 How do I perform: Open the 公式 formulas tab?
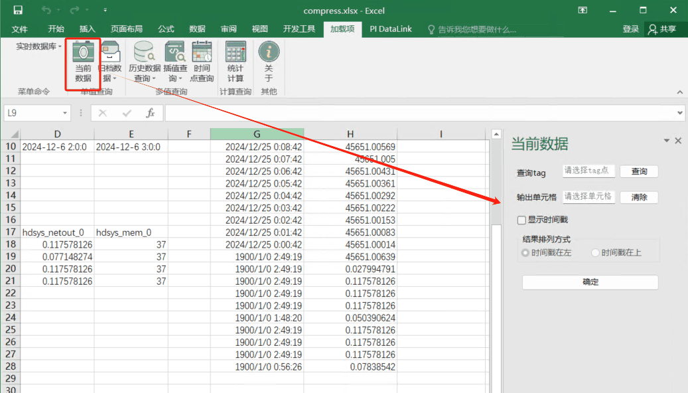click(166, 29)
